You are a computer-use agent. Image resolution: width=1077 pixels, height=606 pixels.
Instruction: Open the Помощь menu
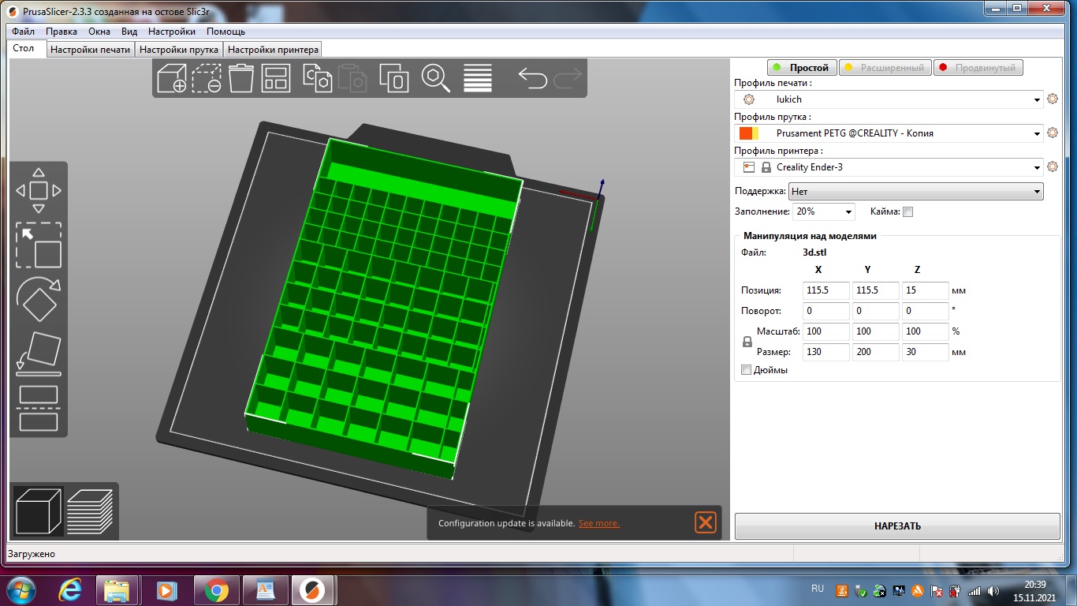pyautogui.click(x=225, y=32)
